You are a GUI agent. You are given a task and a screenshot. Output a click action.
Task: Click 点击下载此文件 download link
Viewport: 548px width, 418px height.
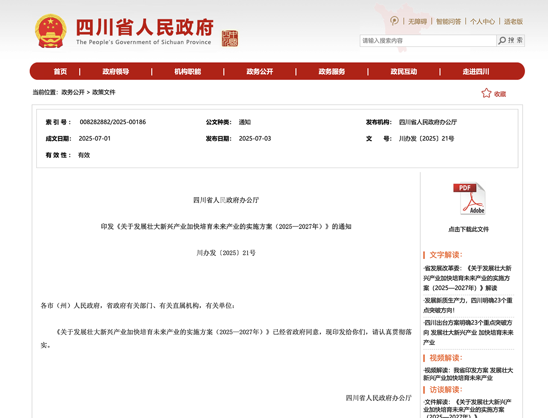click(x=469, y=229)
